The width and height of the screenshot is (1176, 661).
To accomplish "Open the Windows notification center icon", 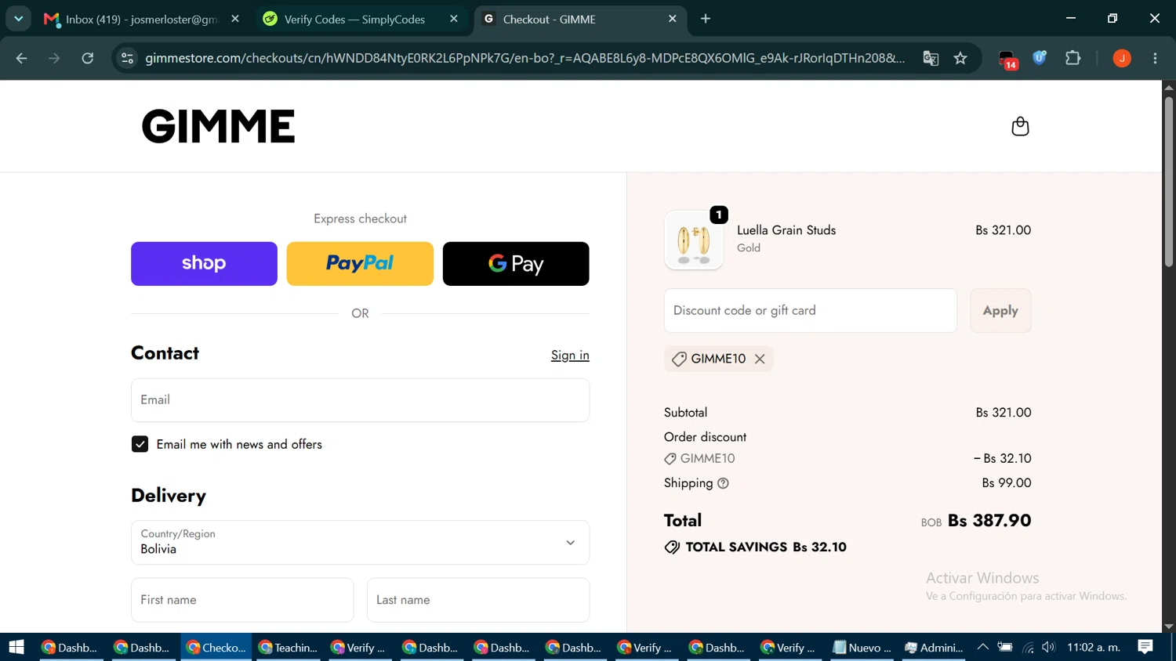I will pos(1145,647).
